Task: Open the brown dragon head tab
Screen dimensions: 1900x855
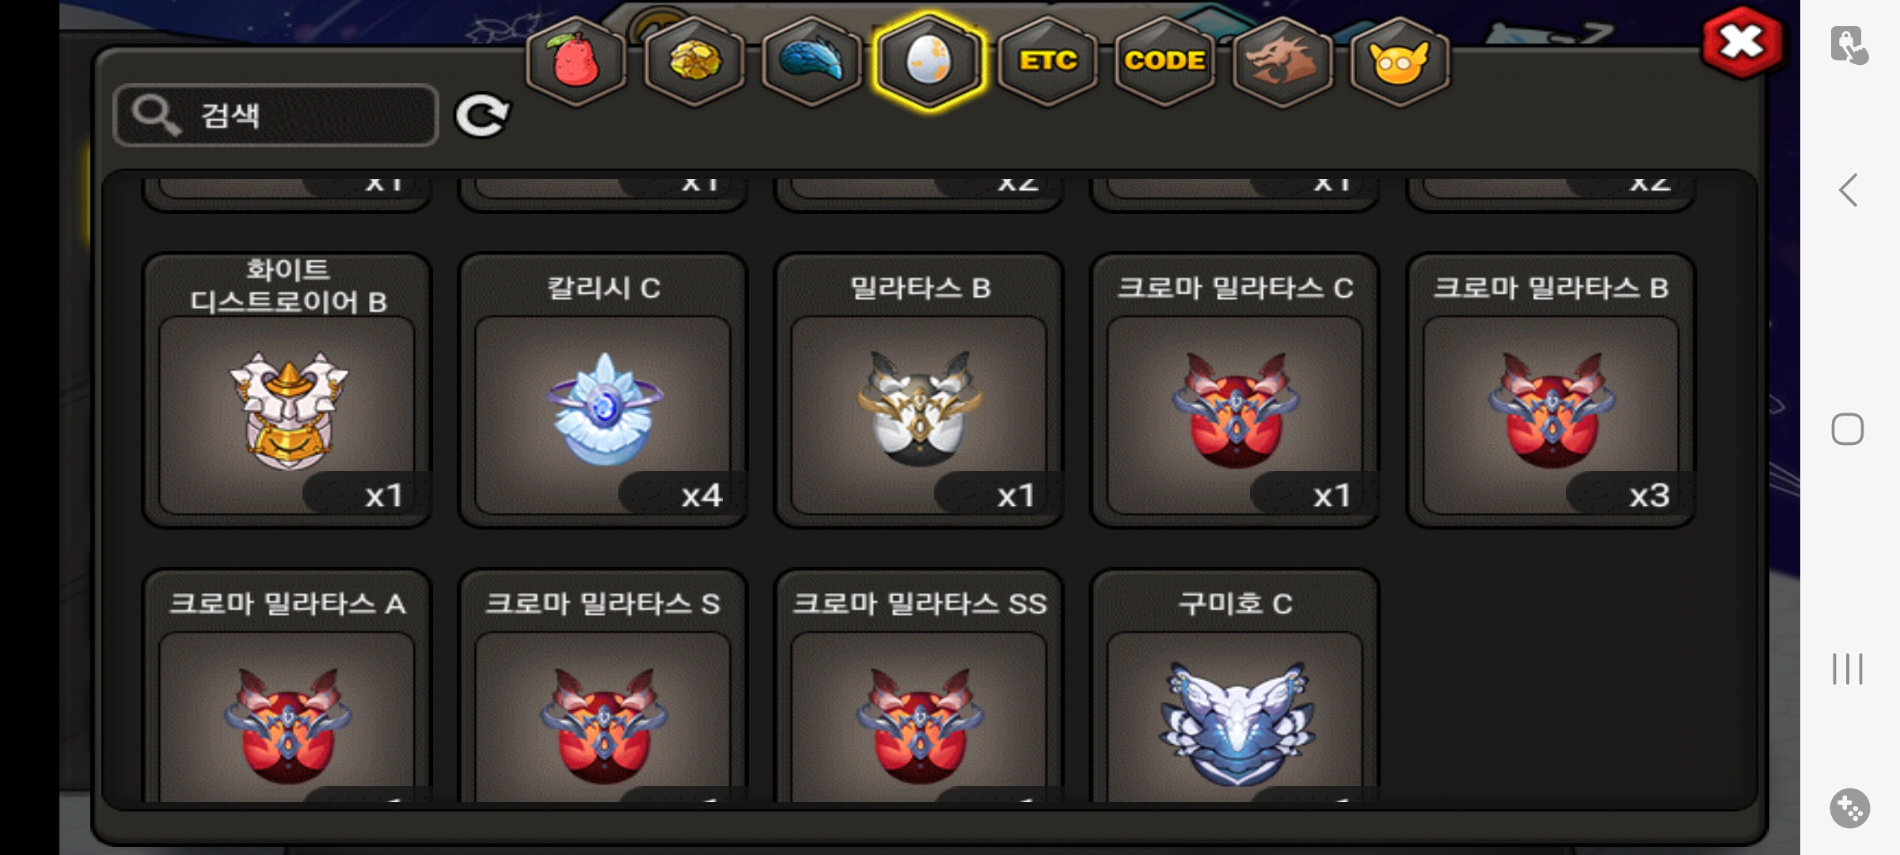Action: pyautogui.click(x=1282, y=62)
